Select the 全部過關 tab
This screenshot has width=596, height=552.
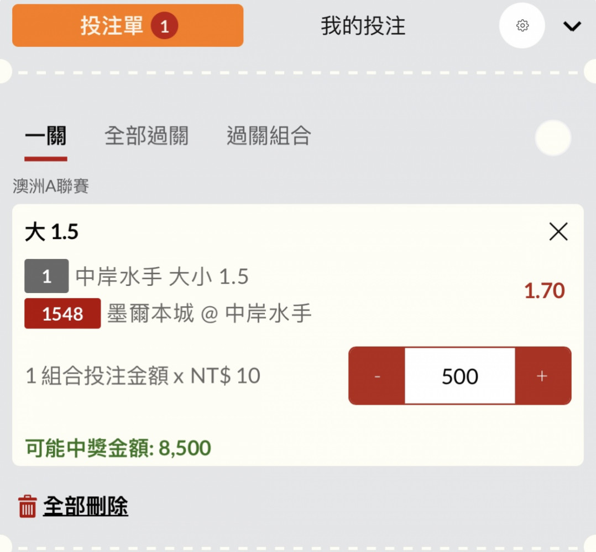[x=147, y=136]
